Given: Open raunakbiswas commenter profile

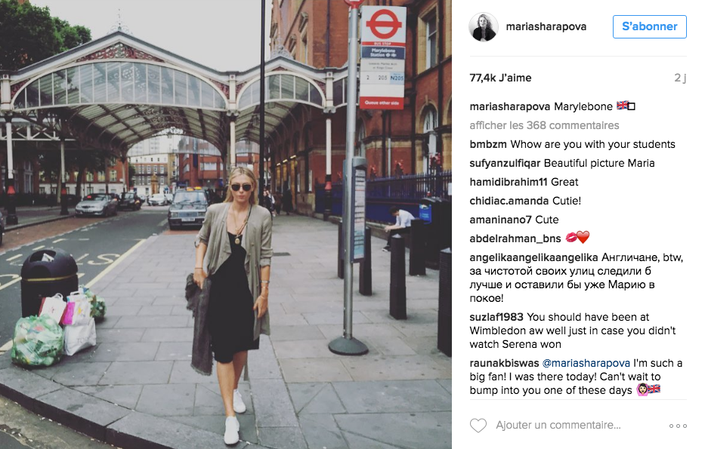Looking at the screenshot, I should (504, 363).
